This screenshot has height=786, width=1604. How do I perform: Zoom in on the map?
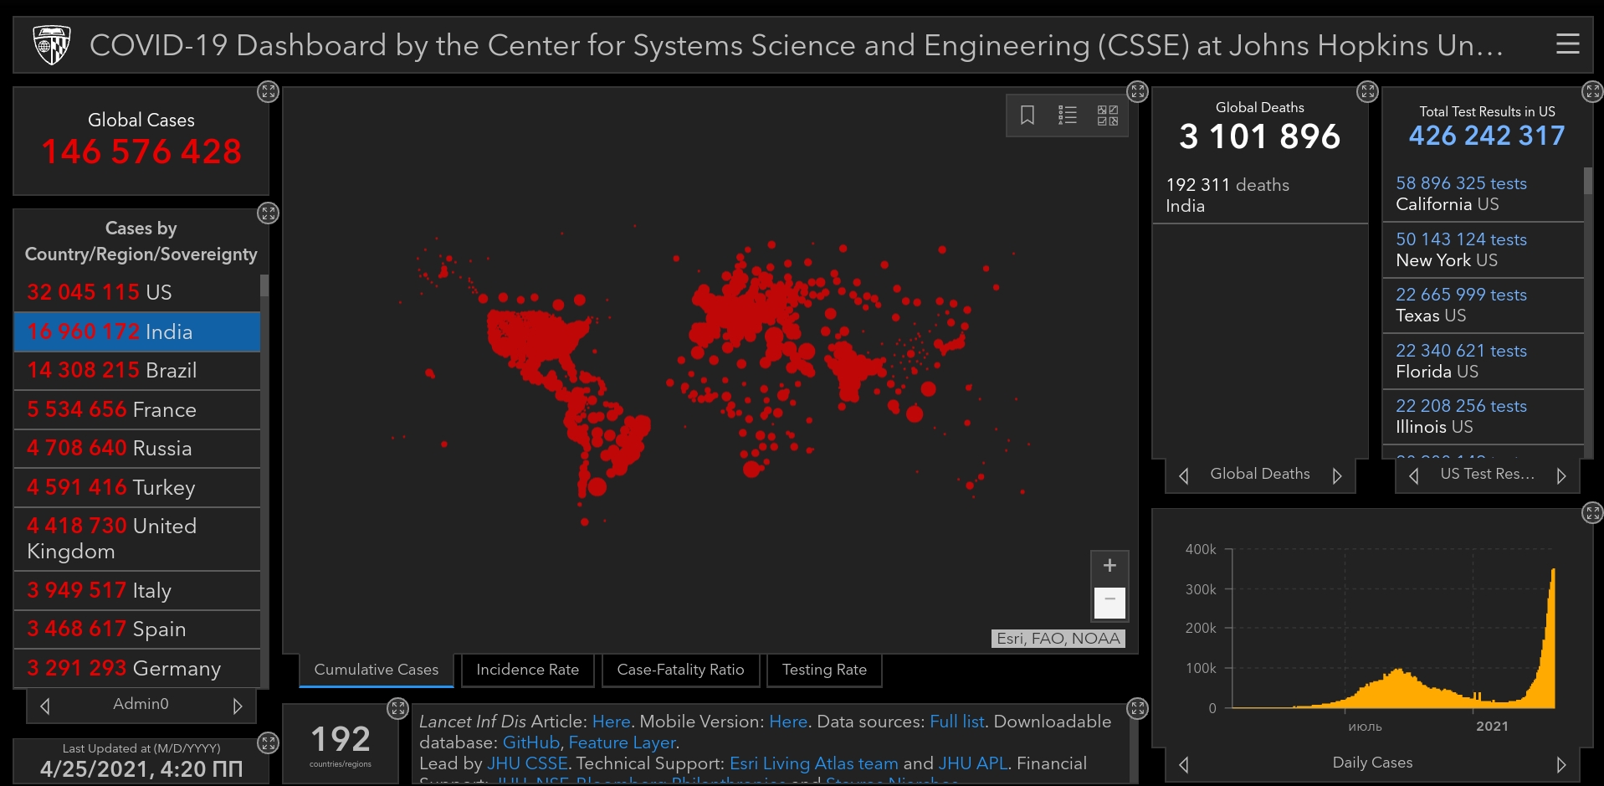(1109, 566)
